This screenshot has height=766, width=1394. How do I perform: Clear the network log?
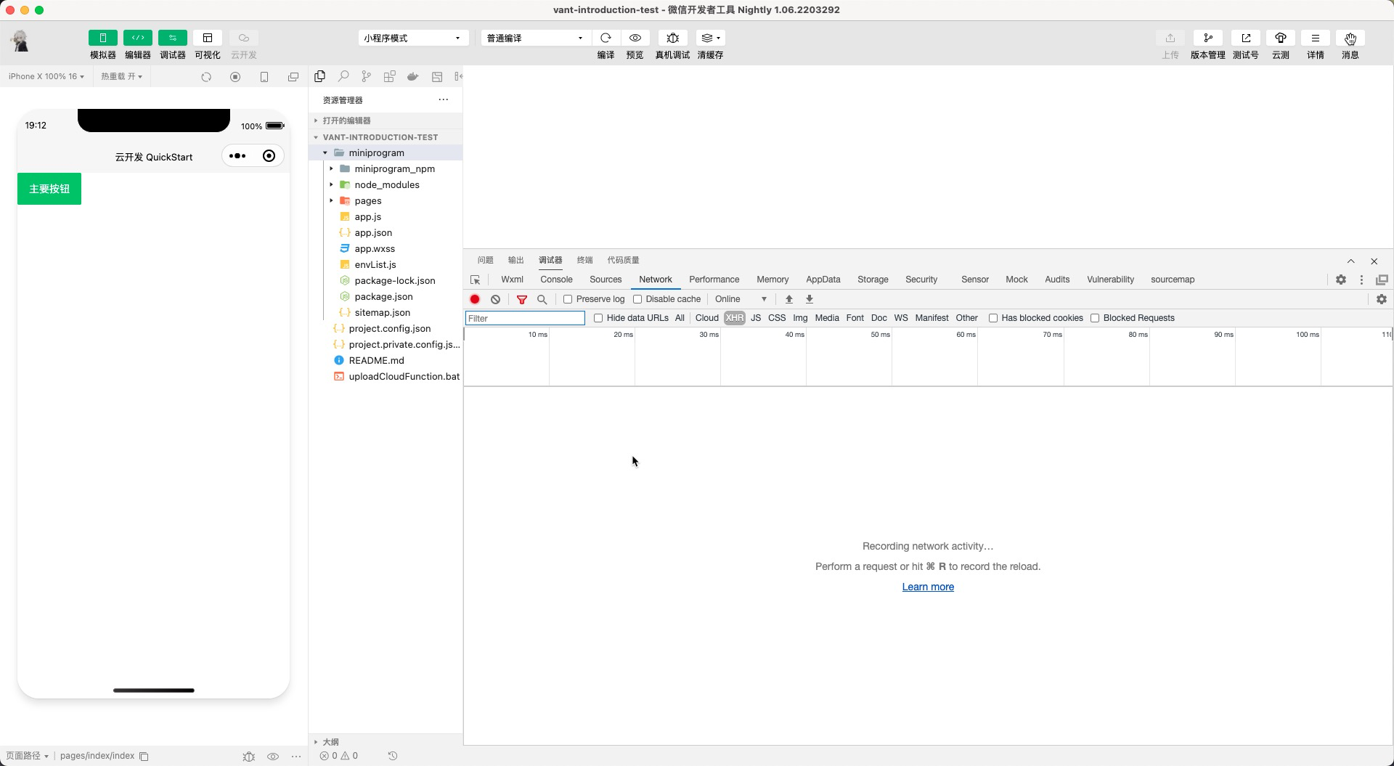click(495, 299)
